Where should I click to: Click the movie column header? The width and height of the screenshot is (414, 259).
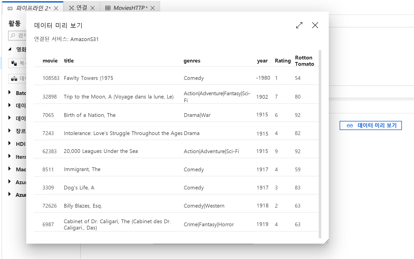coord(50,61)
